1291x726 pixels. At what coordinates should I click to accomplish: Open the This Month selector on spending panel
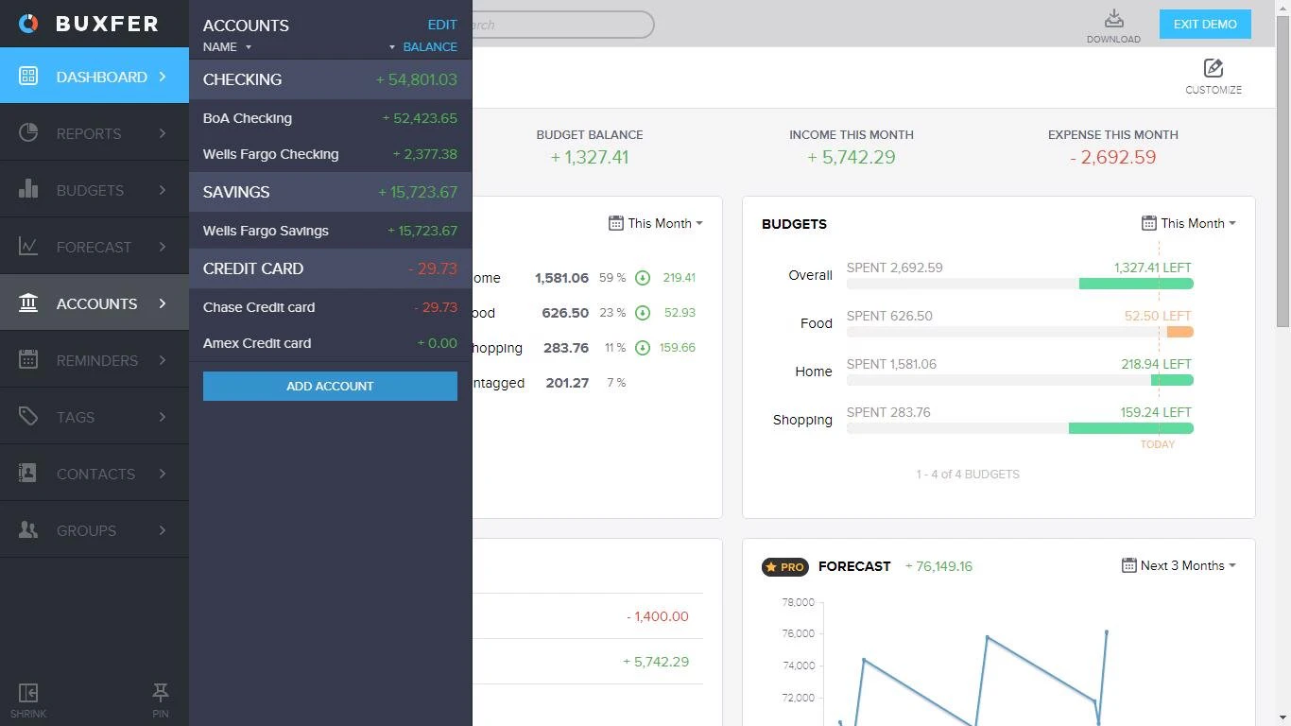[656, 223]
